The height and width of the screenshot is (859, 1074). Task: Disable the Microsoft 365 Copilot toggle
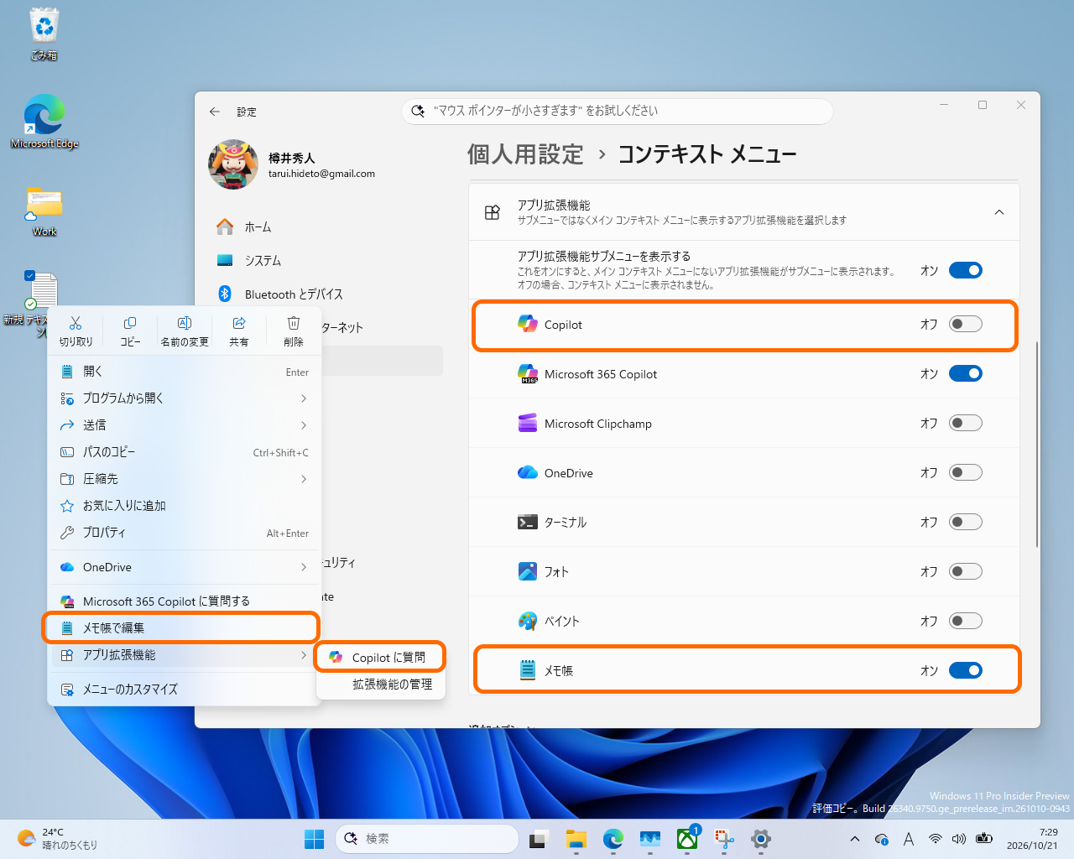point(966,373)
